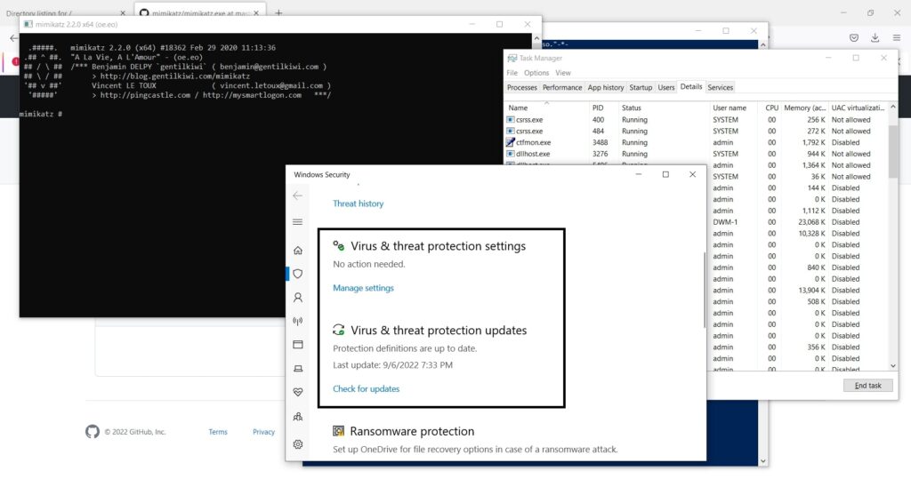Sort Task Manager by Status column
The width and height of the screenshot is (911, 487).
coord(664,108)
